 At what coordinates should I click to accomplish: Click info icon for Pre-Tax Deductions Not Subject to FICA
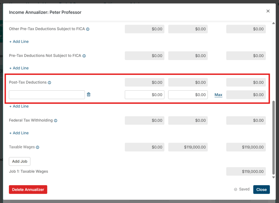(x=84, y=56)
